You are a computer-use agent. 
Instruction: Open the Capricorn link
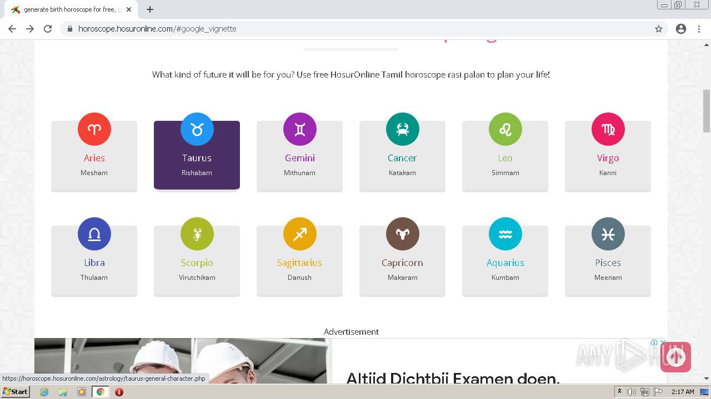click(402, 263)
